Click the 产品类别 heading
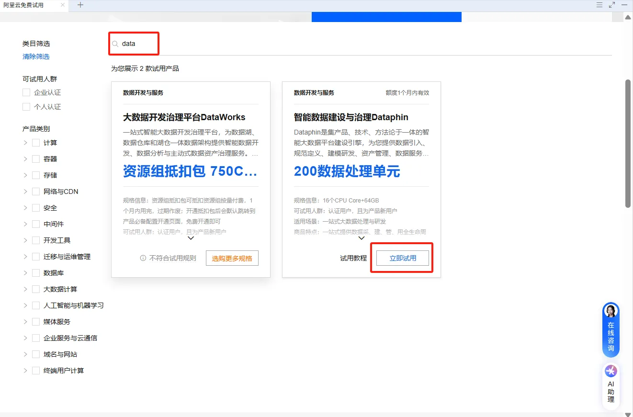This screenshot has width=633, height=417. 36,129
